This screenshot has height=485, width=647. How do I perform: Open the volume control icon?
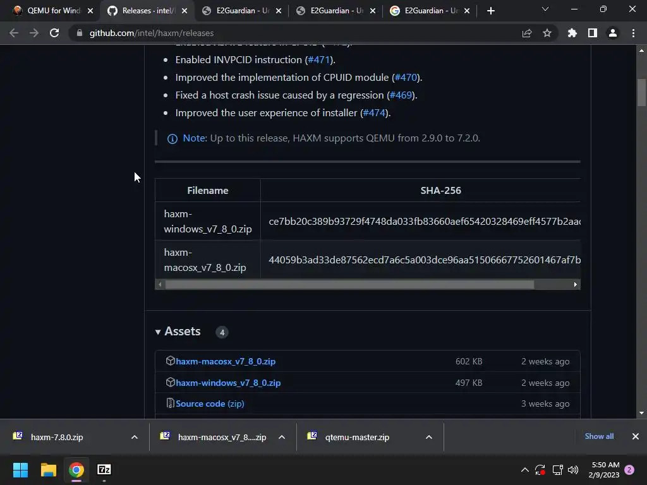[x=572, y=470]
